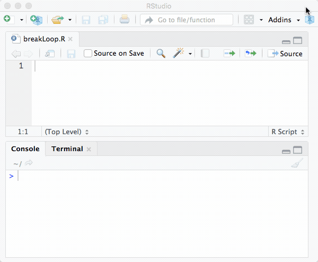The image size is (318, 262).
Task: Run the current line with the Run icon
Action: pyautogui.click(x=229, y=54)
